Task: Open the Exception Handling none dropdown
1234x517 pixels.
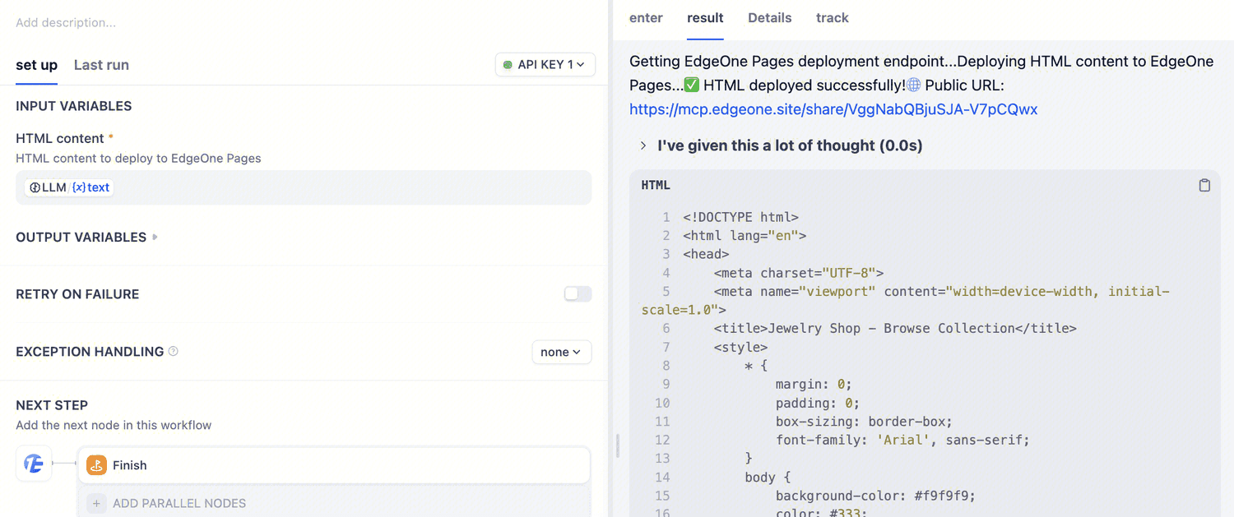Action: point(561,352)
